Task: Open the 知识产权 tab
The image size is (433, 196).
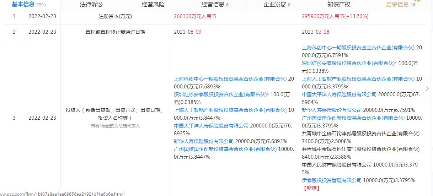Action: 339,5
